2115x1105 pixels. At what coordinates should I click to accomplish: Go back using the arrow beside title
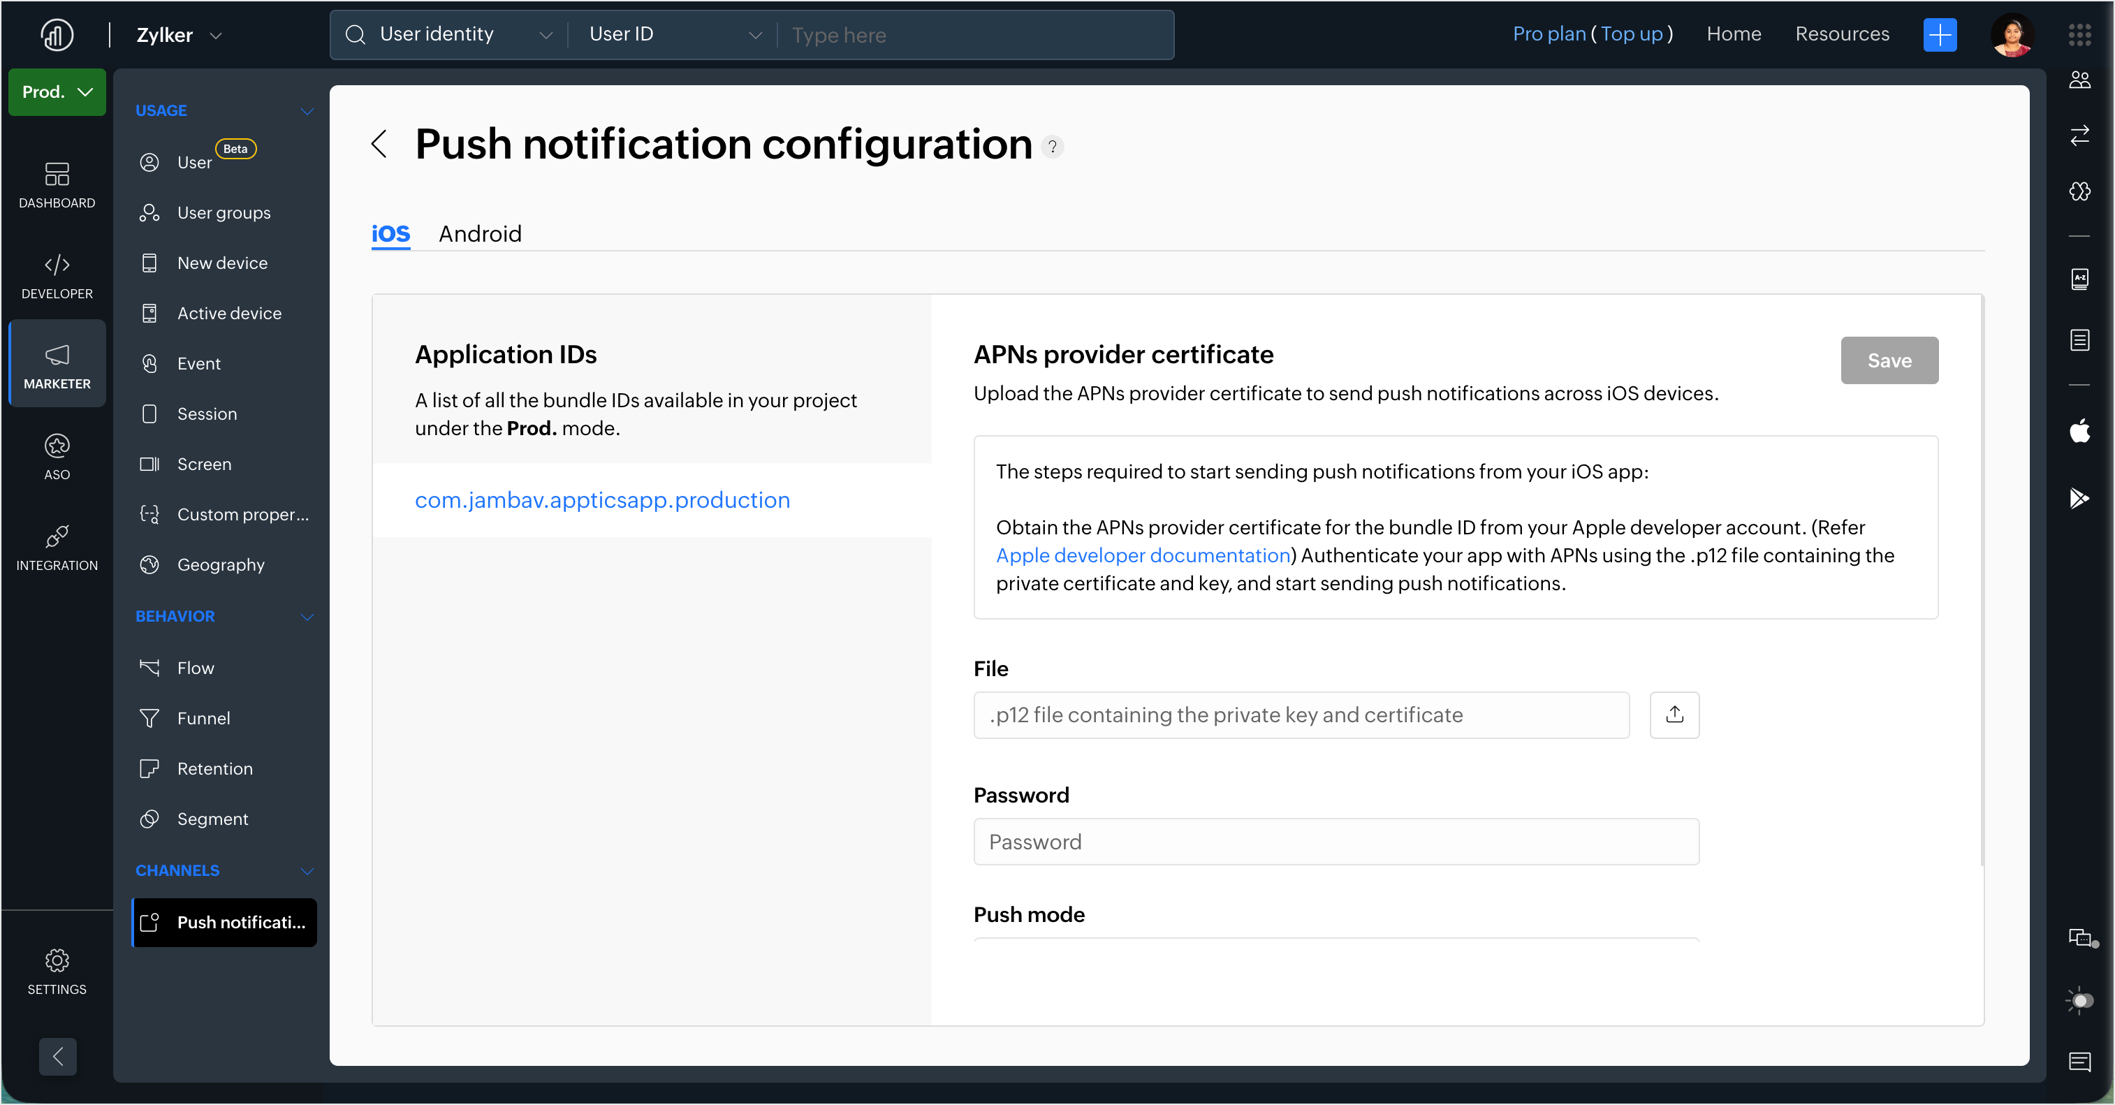[379, 144]
